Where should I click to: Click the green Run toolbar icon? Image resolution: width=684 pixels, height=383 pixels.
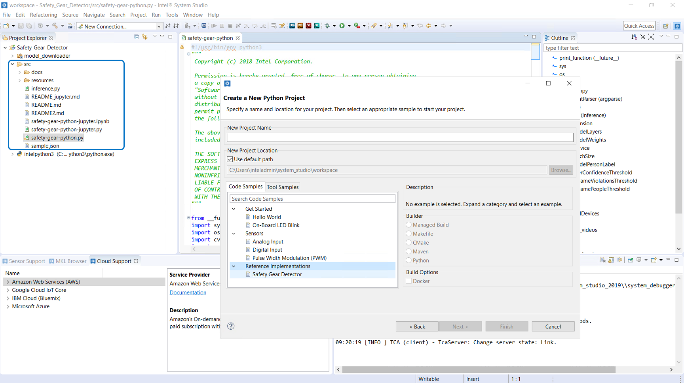pos(342,26)
